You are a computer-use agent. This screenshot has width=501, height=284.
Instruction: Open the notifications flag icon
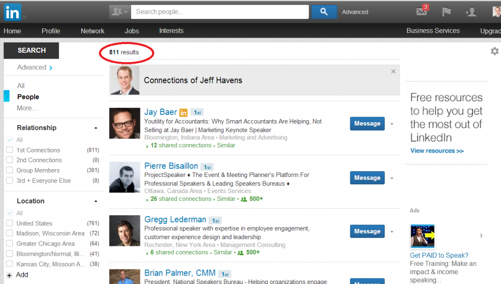446,12
